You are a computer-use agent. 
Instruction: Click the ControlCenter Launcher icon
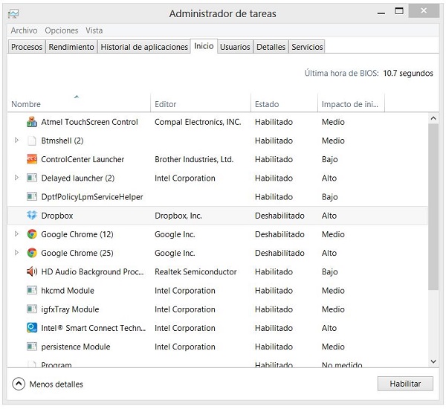pyautogui.click(x=32, y=159)
